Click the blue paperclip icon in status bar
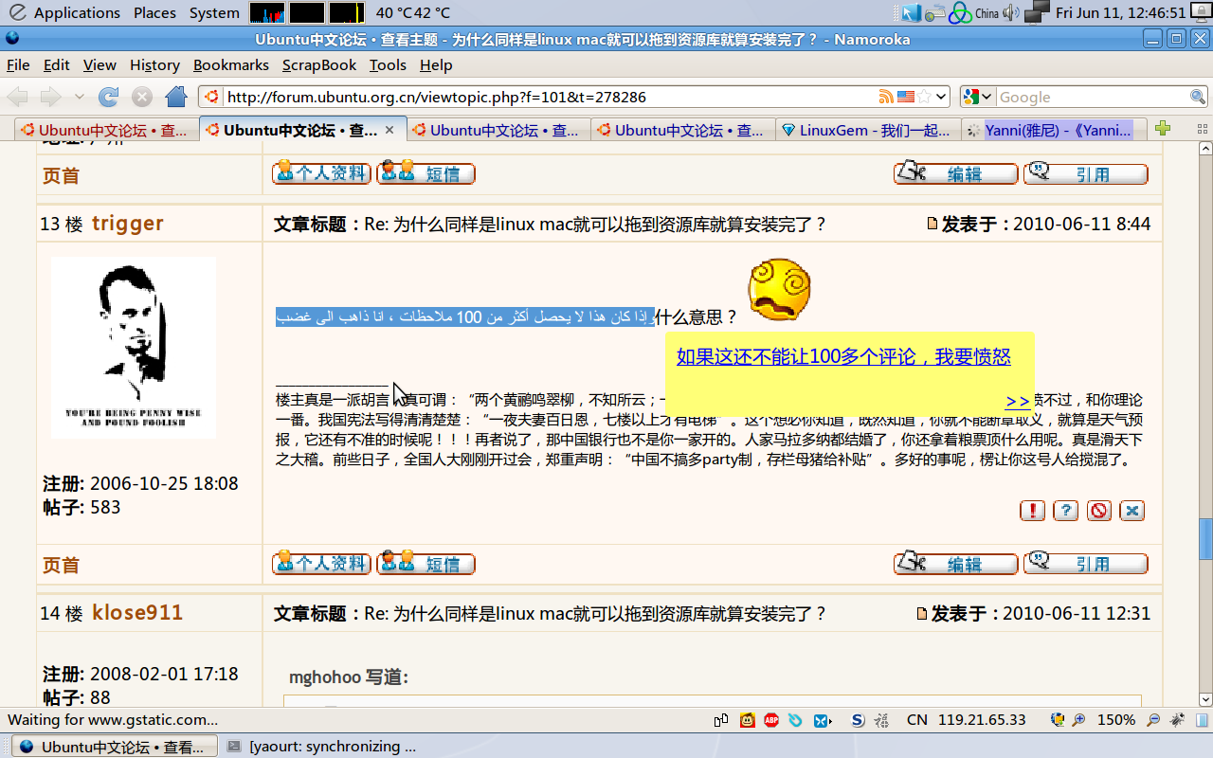 pos(795,720)
